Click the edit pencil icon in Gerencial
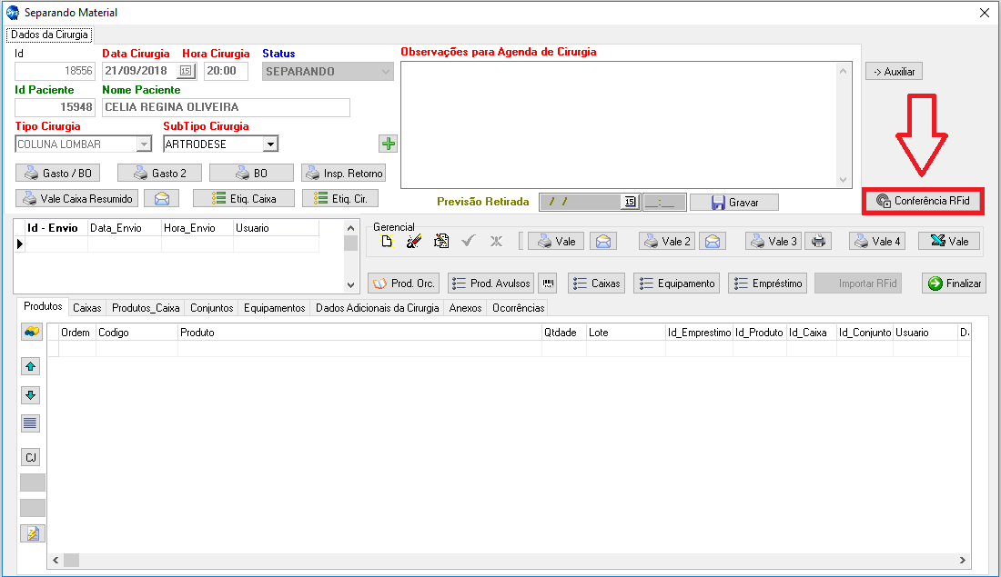This screenshot has width=1001, height=577. [x=413, y=241]
